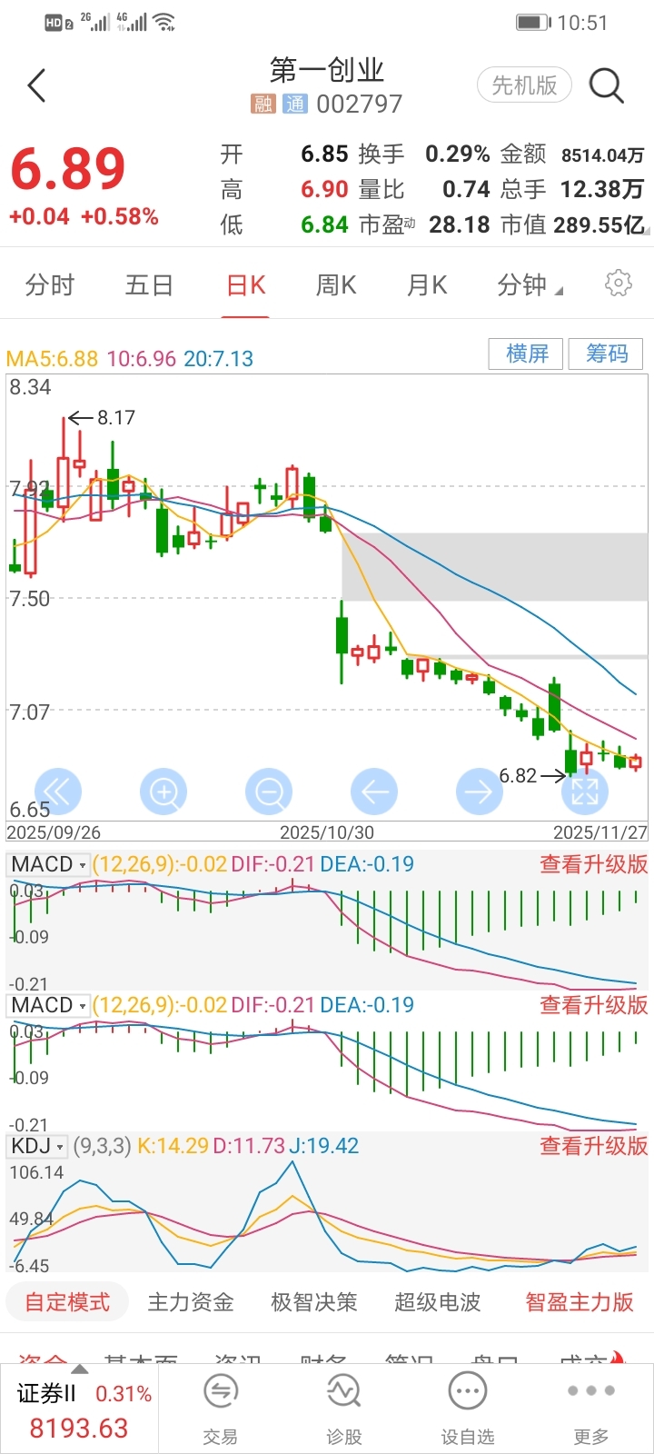Open 查看升级版 link in first MACD panel
The image size is (654, 1454).
click(594, 864)
